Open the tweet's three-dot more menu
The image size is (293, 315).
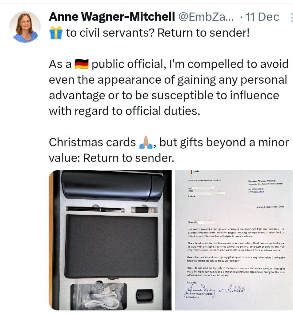[x=291, y=18]
